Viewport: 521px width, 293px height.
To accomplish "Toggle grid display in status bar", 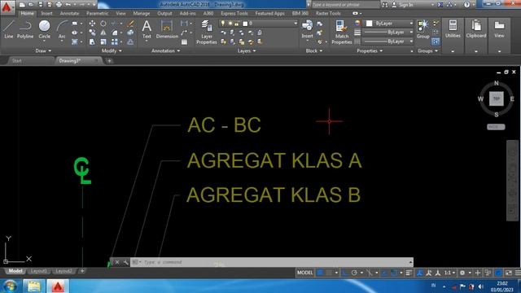I will click(x=320, y=273).
